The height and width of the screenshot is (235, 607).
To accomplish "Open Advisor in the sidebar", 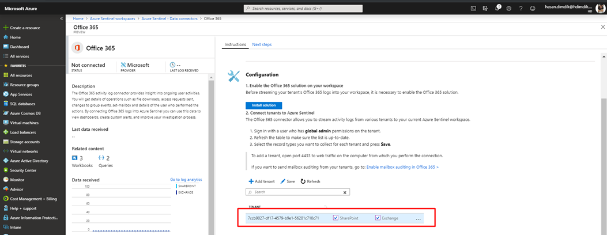I will tap(17, 189).
